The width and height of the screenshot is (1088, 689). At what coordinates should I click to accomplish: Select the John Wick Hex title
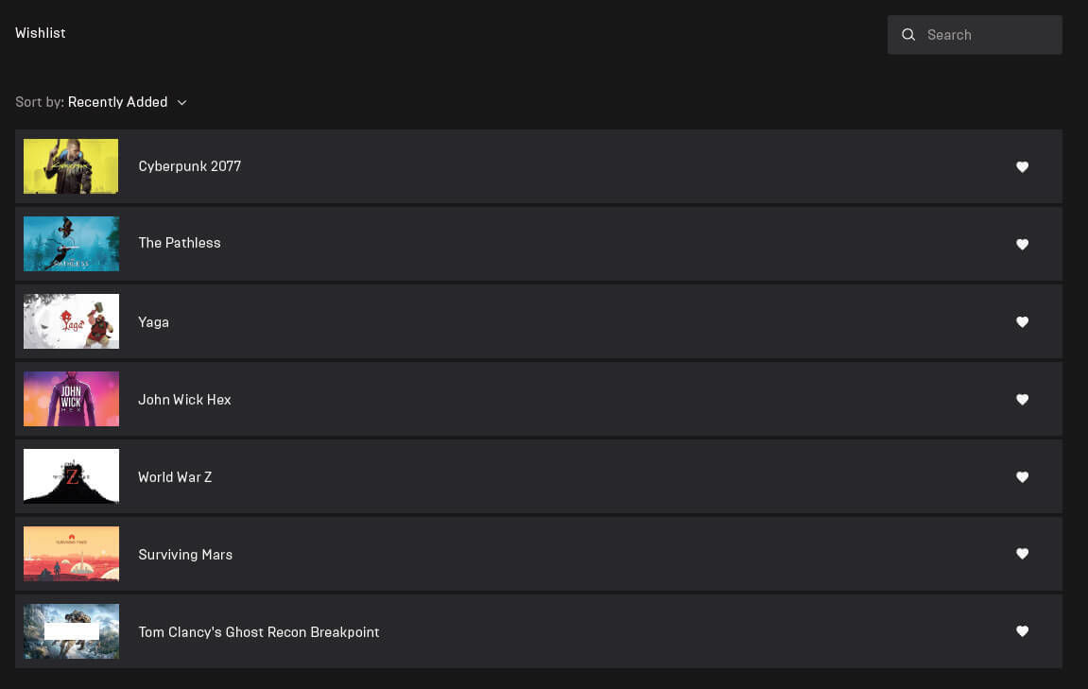click(x=184, y=400)
